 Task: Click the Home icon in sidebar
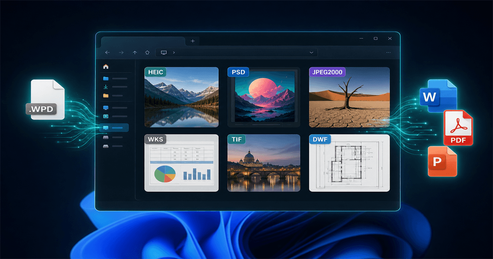pos(106,67)
